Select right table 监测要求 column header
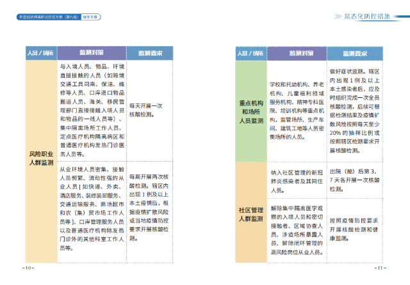Viewport: 410px width, 285px height. click(356, 54)
